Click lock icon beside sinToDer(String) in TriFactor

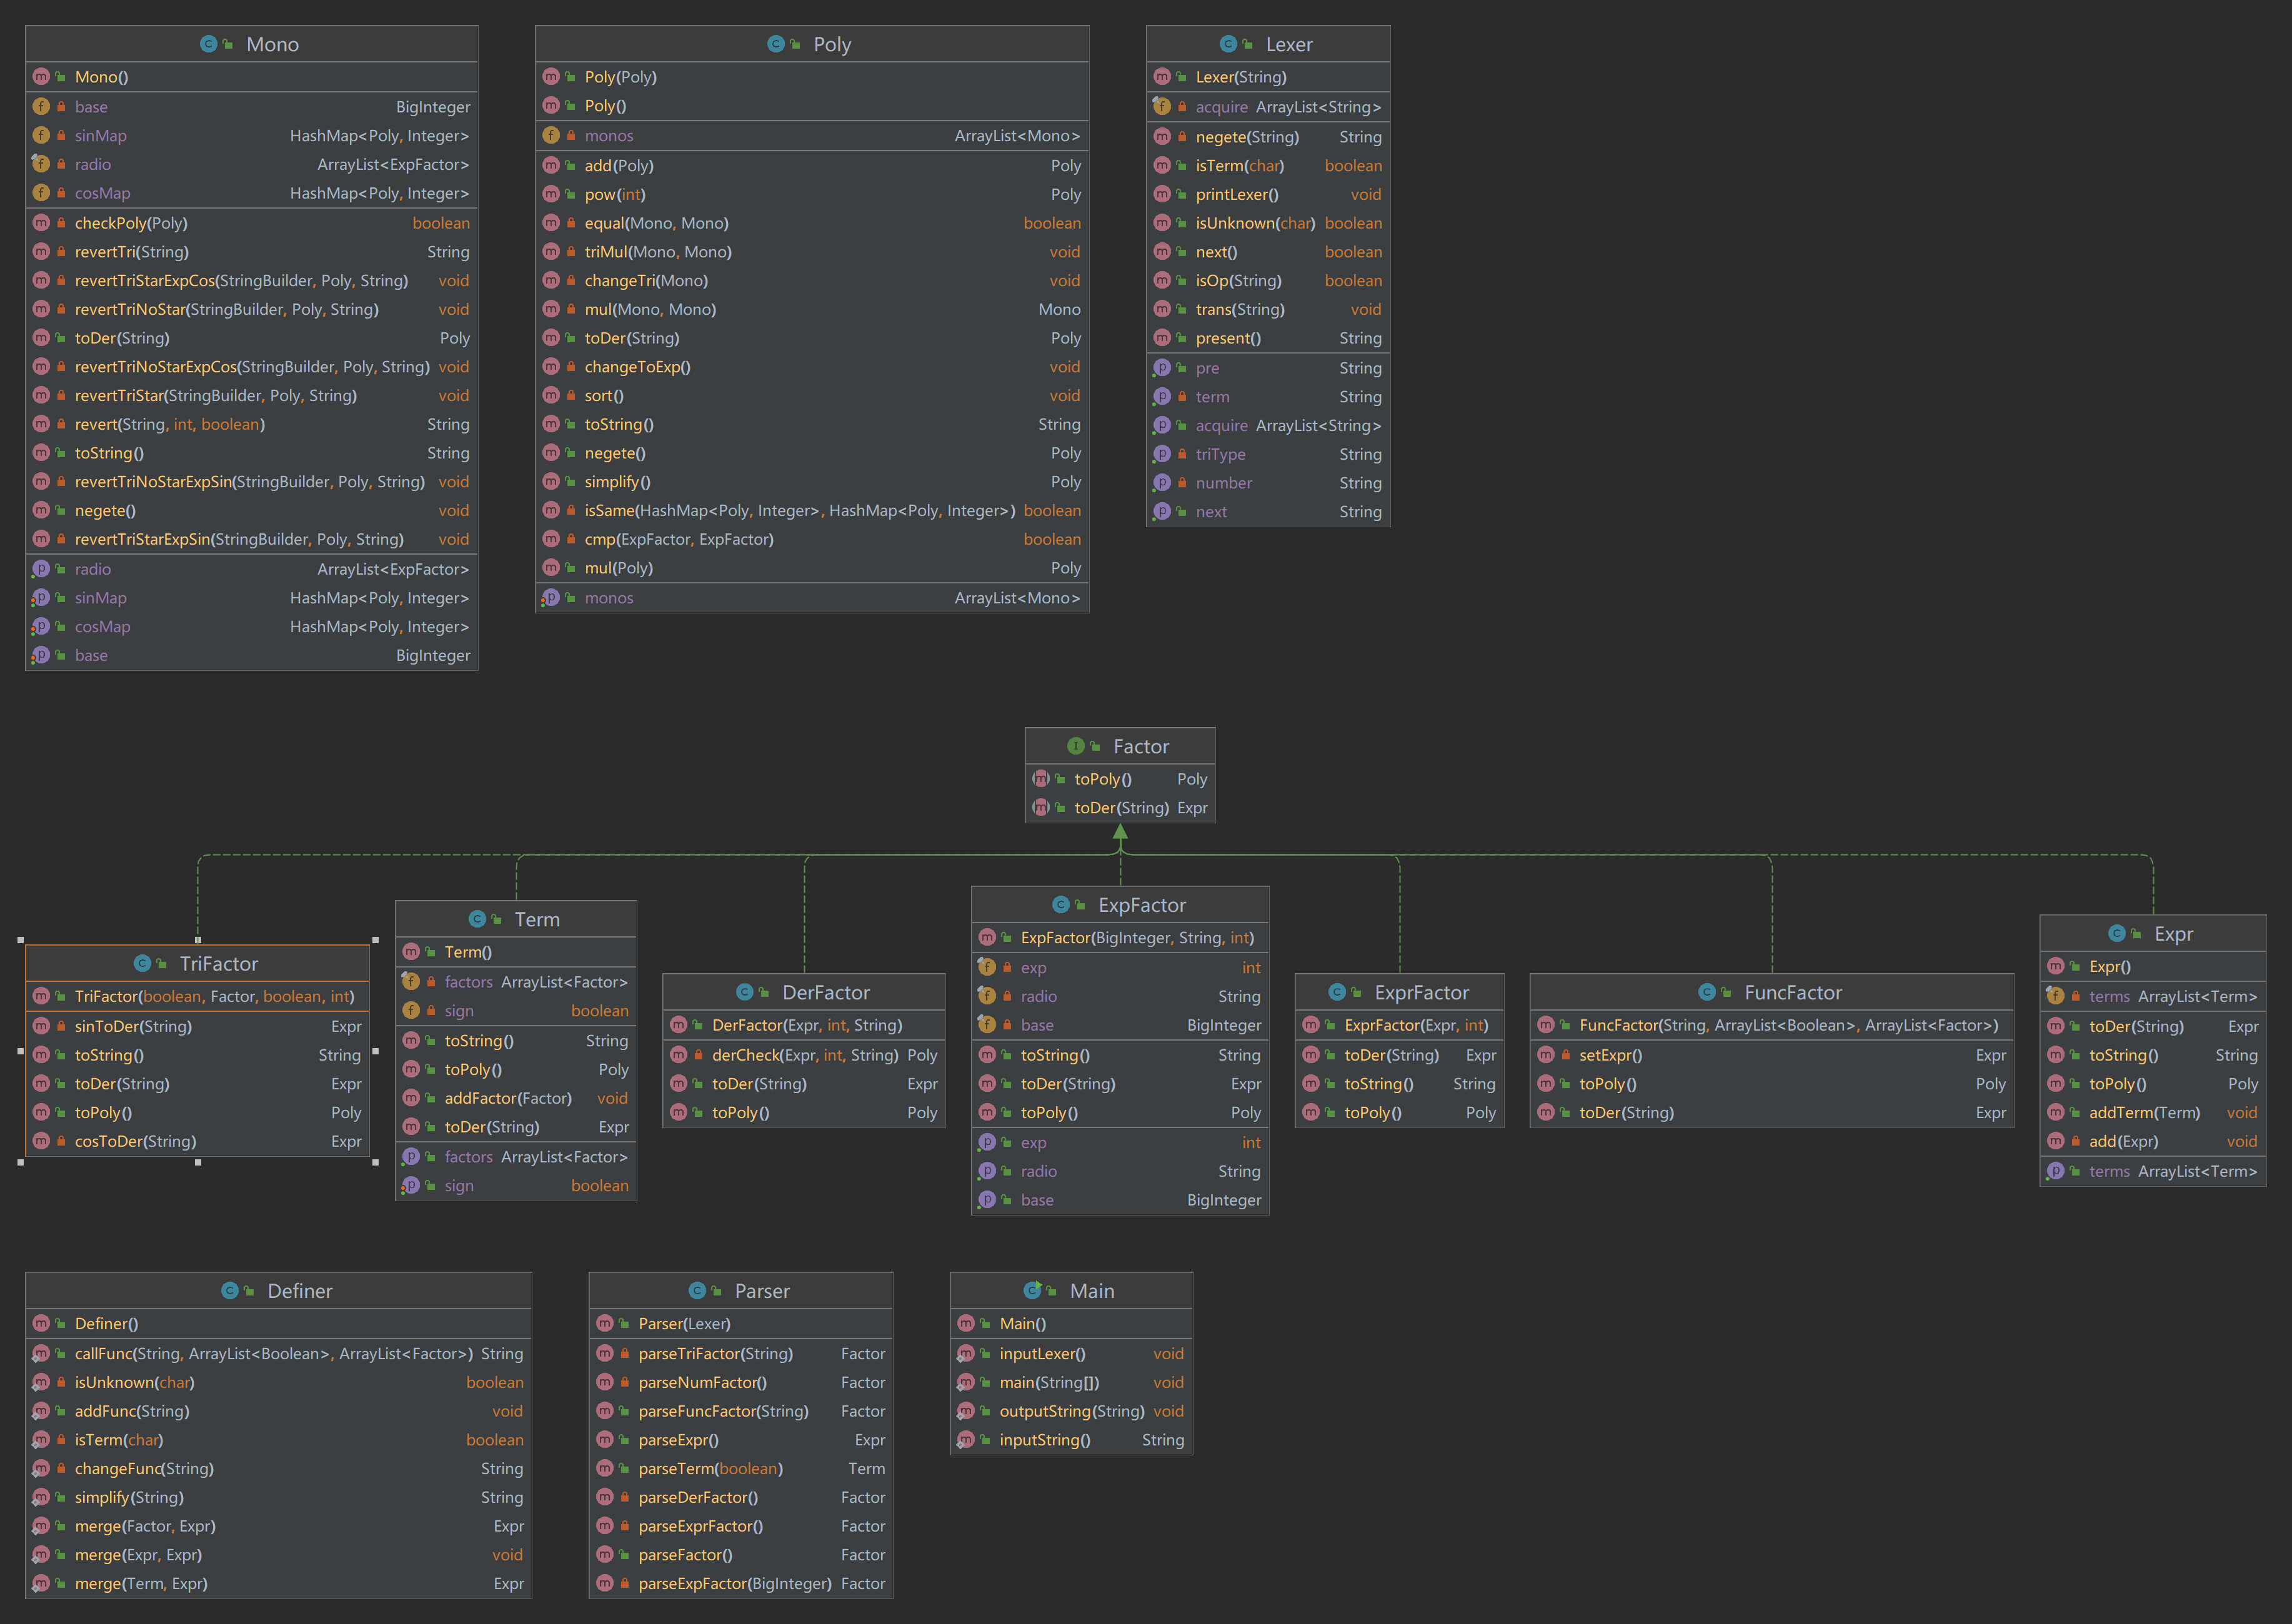click(61, 1026)
